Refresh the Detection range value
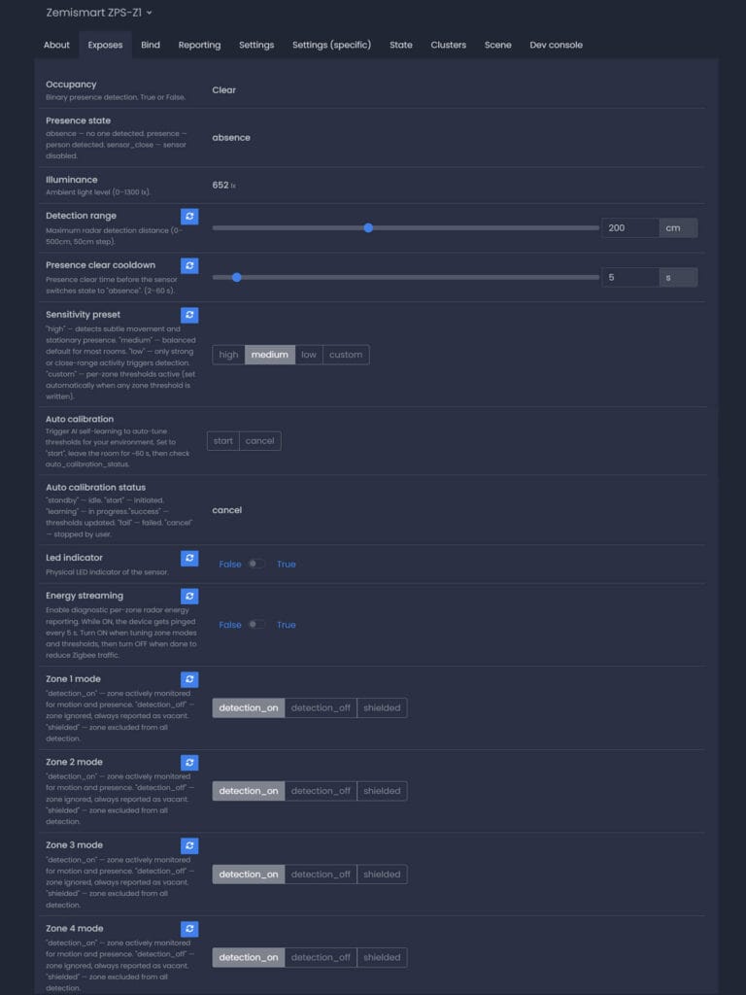Screen dimensions: 746x995 (189, 217)
